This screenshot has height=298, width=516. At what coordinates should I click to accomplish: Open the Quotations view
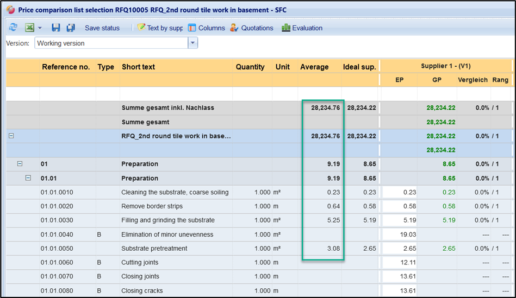(x=251, y=28)
